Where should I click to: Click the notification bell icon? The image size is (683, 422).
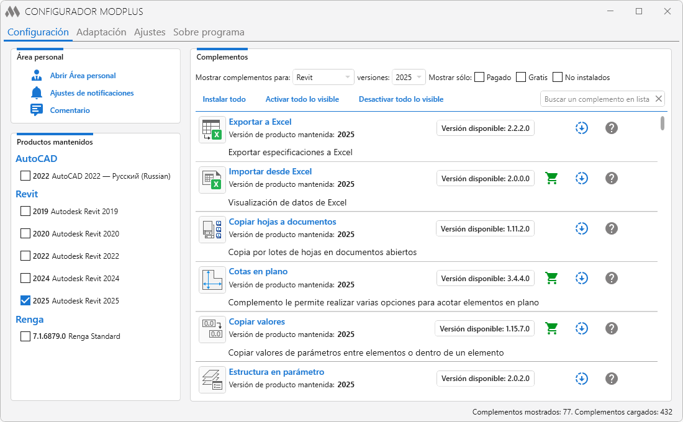[37, 92]
